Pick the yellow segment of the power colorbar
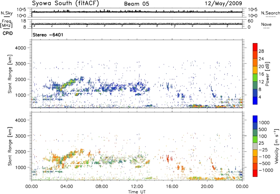 click(x=255, y=70)
